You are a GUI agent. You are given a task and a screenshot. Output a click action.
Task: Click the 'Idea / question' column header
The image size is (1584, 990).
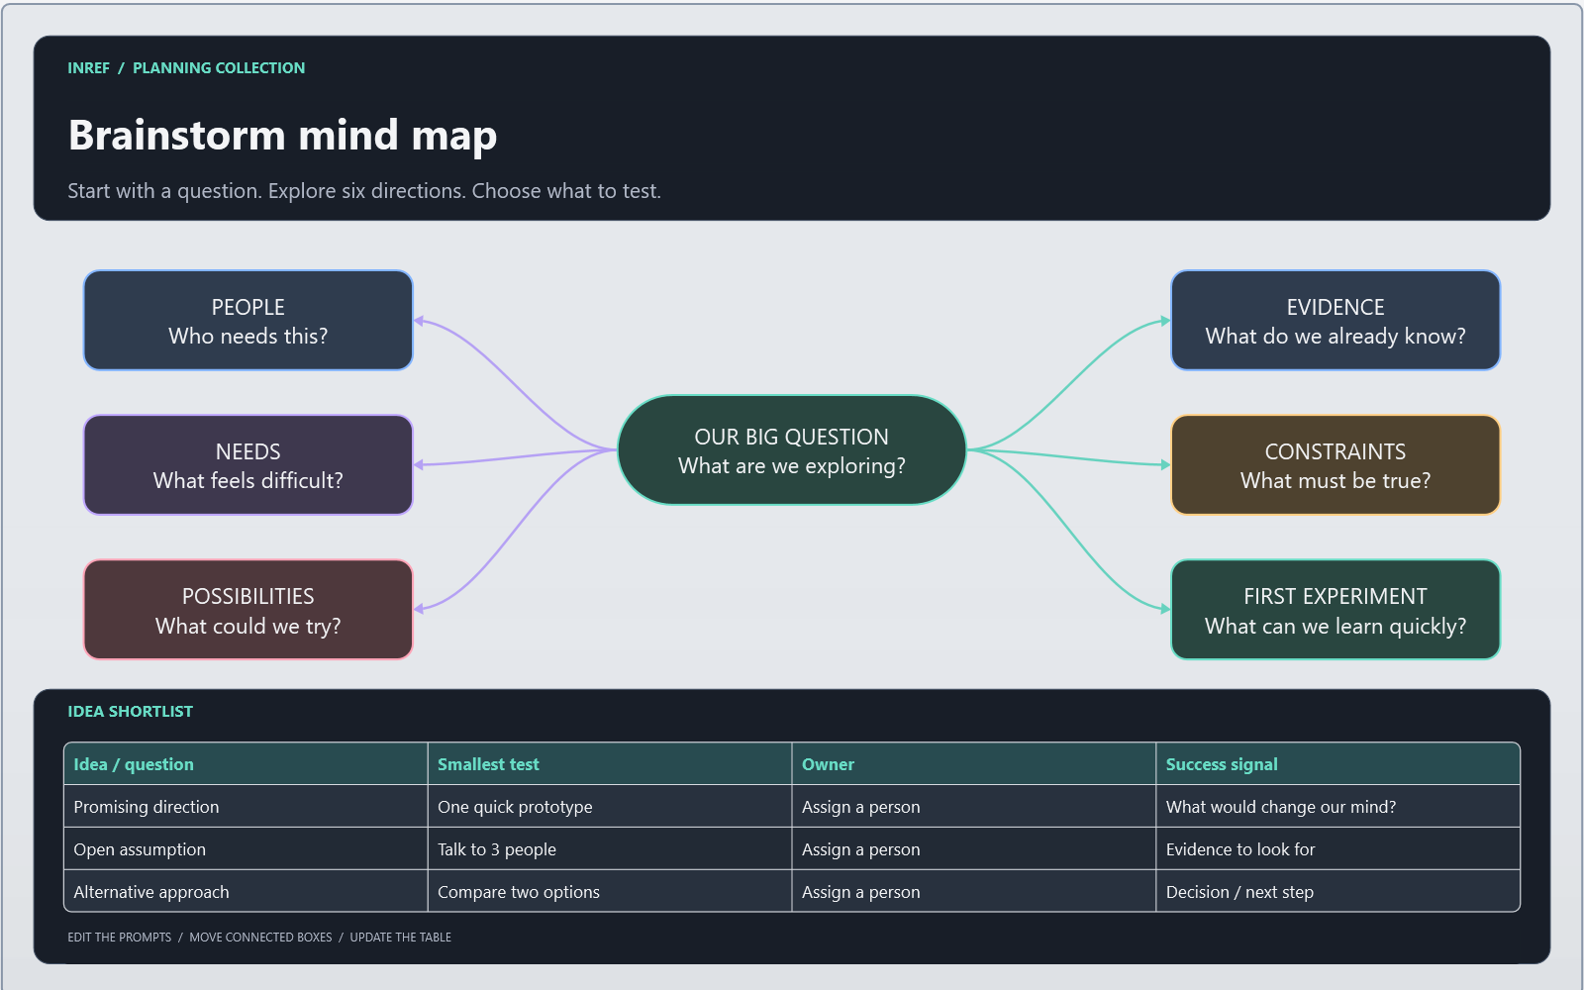pos(246,764)
